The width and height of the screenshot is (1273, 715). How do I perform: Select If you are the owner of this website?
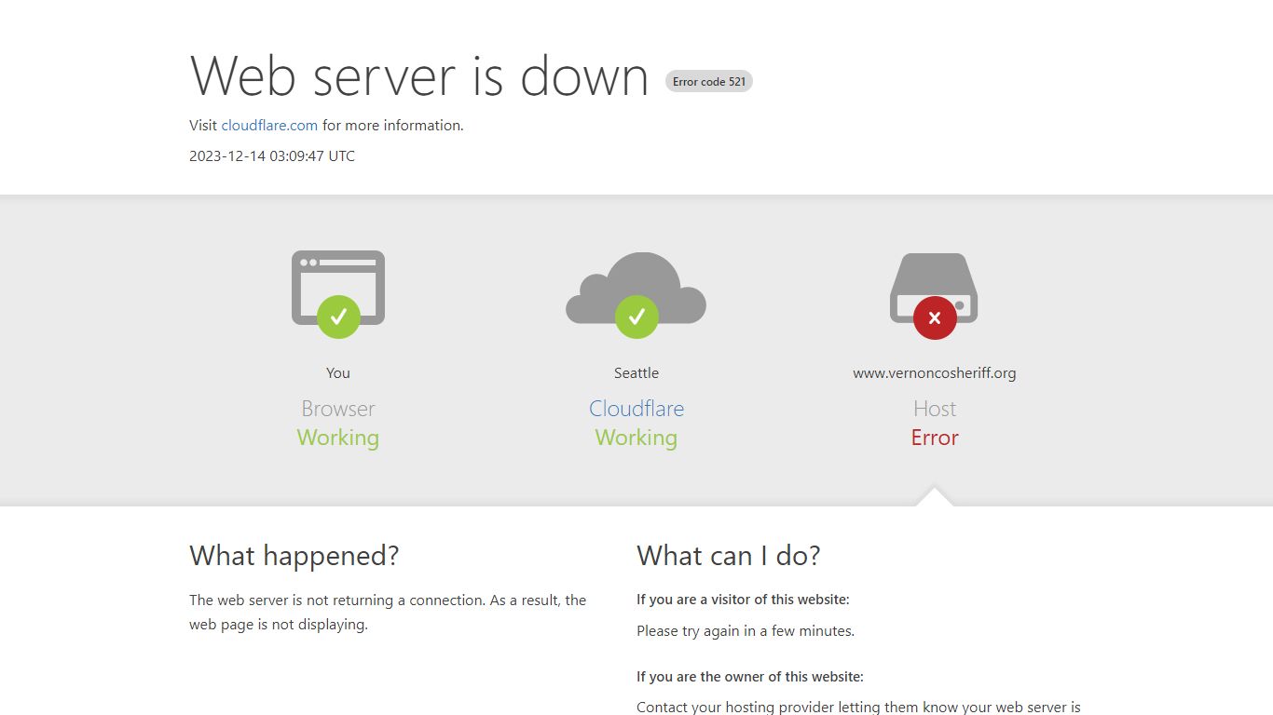(750, 677)
